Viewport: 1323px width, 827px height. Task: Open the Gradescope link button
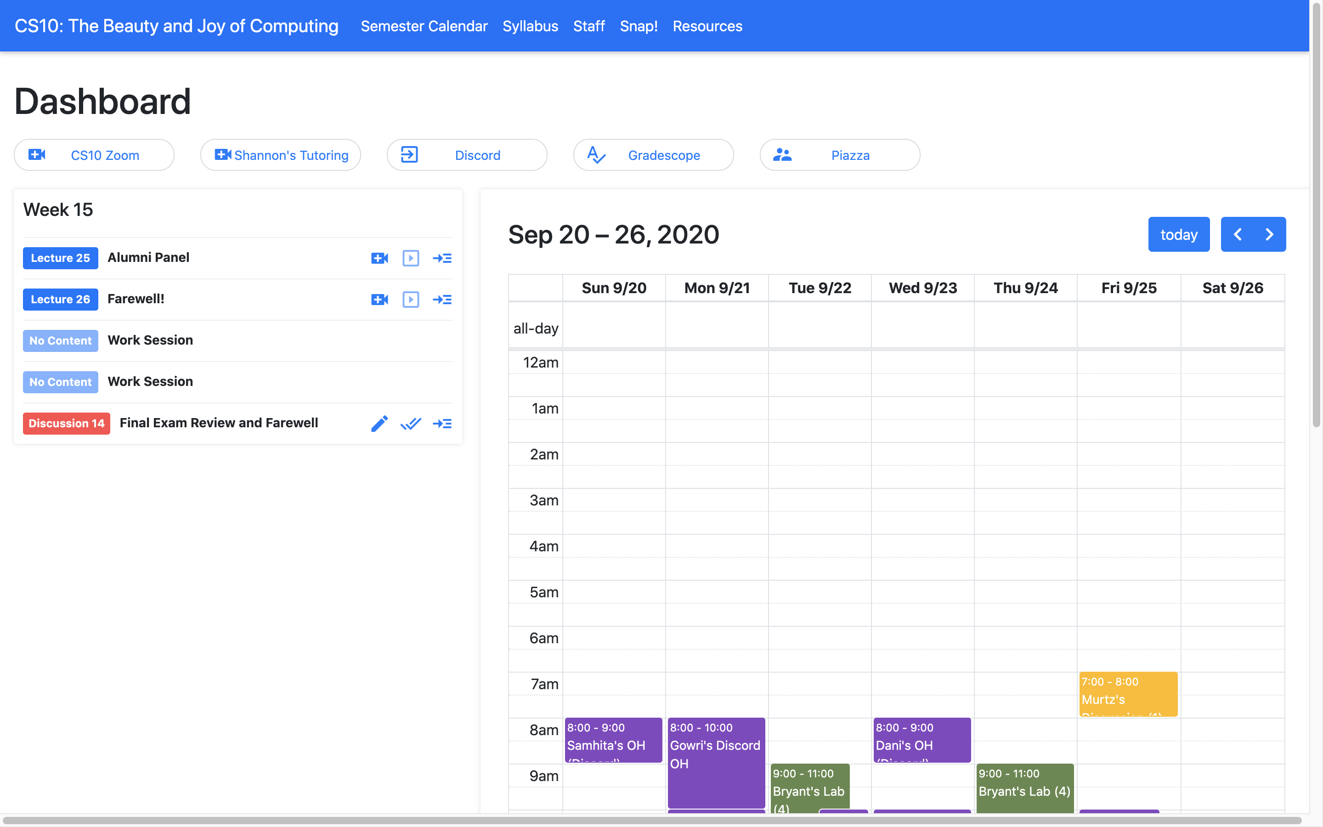pos(653,155)
